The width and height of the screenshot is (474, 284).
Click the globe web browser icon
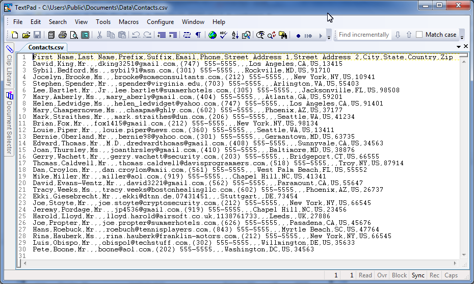point(212,35)
